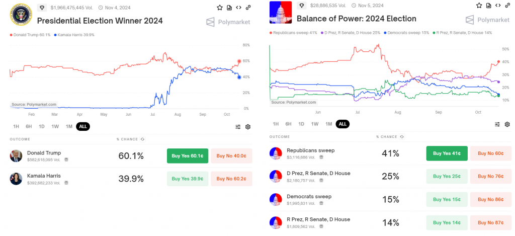Viewport: 515px width, 236px height.
Task: Select 1W time range on Presidential Election chart
Action: pyautogui.click(x=55, y=126)
